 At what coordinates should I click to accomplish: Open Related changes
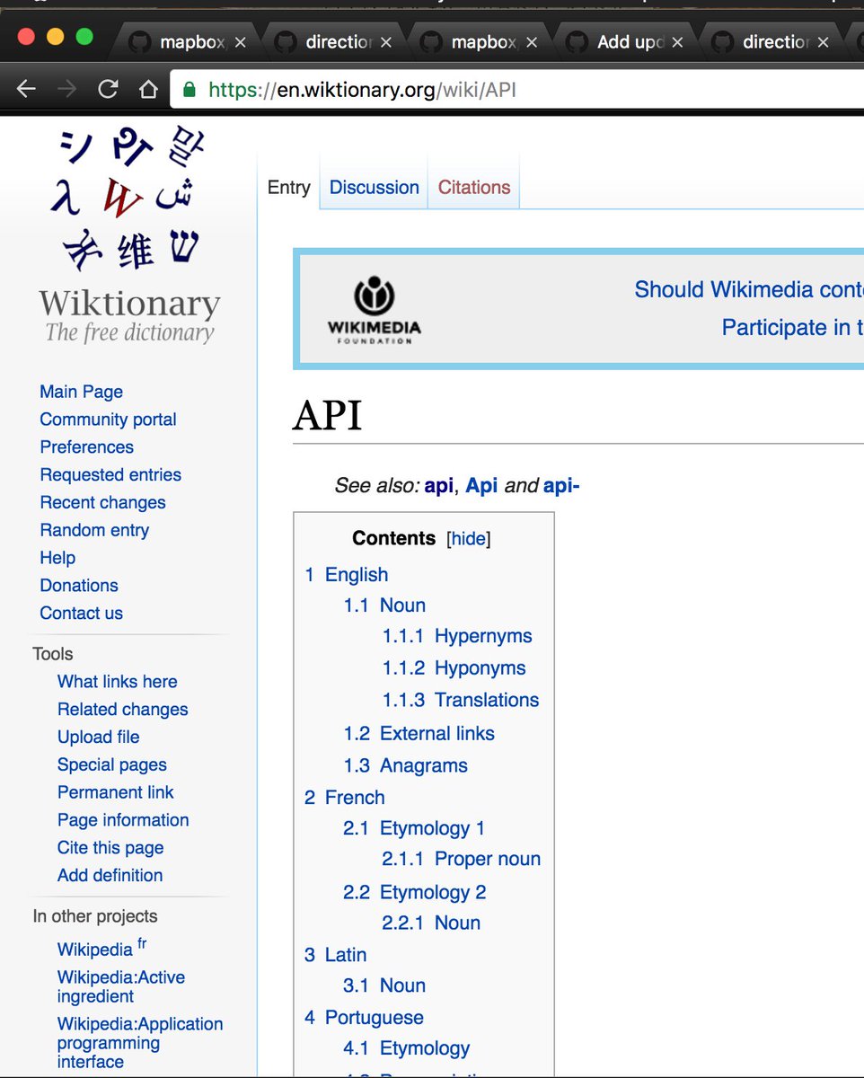[122, 710]
